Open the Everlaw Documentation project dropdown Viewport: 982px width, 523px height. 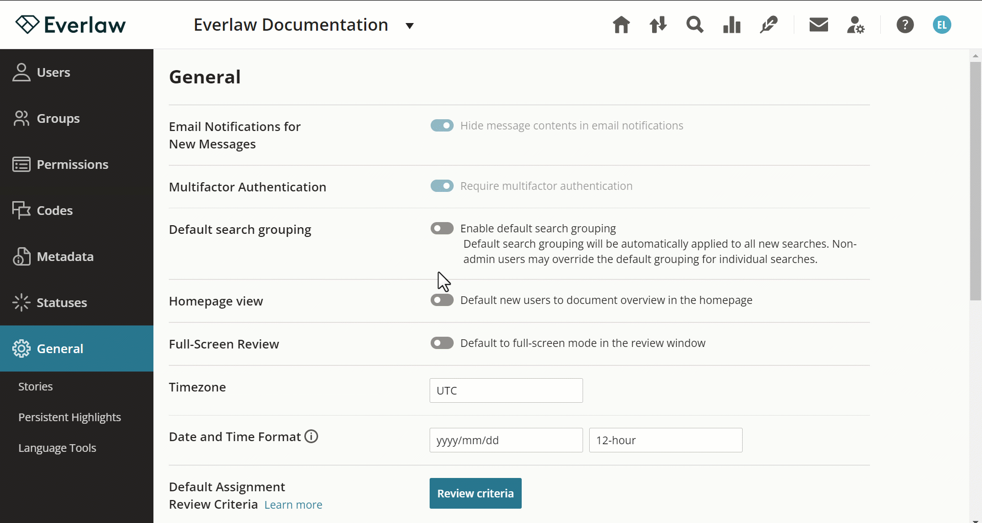point(409,26)
